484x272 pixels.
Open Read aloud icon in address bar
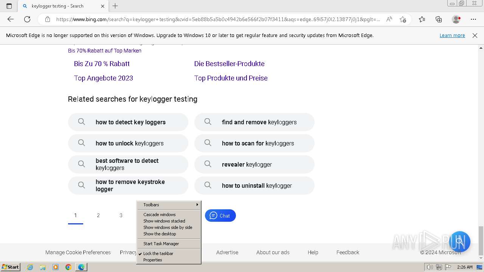coord(389,19)
